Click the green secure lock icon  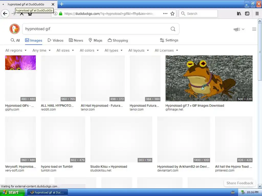[x=61, y=14]
